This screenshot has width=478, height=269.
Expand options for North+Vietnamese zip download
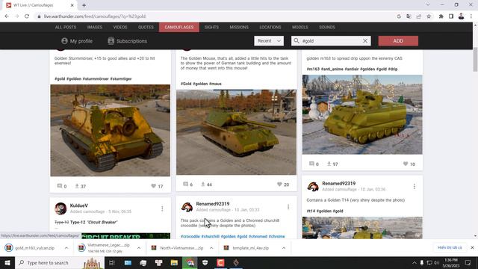tap(211, 248)
